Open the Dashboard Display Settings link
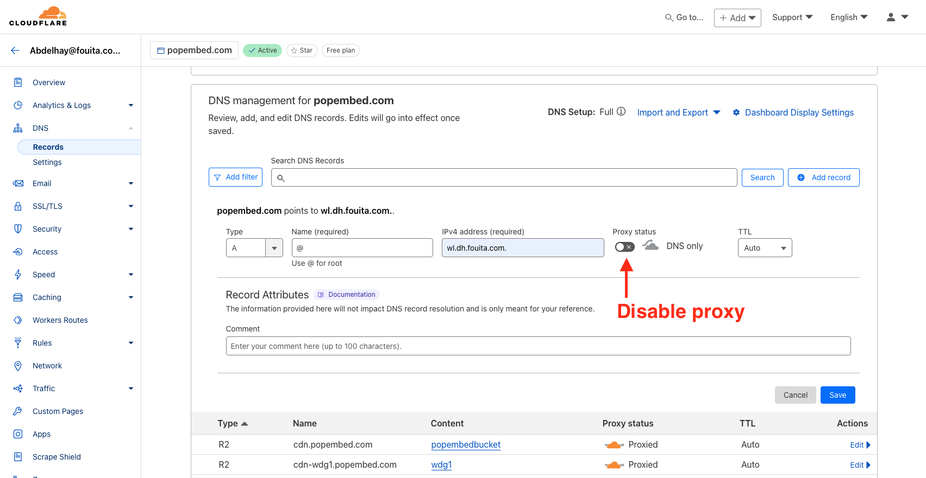 click(x=799, y=112)
